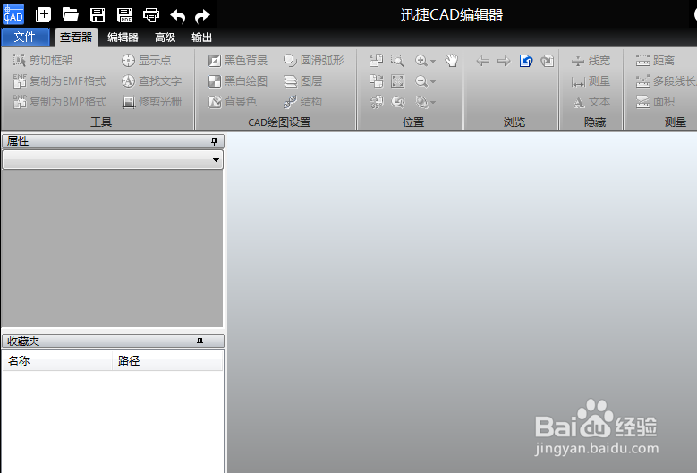Toggle 黑色背景 setting
Screen dimensions: 697x473
coord(238,61)
